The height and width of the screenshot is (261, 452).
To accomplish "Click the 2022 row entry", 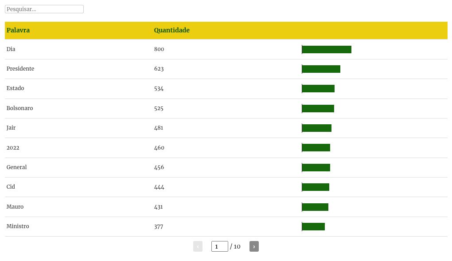I will [13, 148].
